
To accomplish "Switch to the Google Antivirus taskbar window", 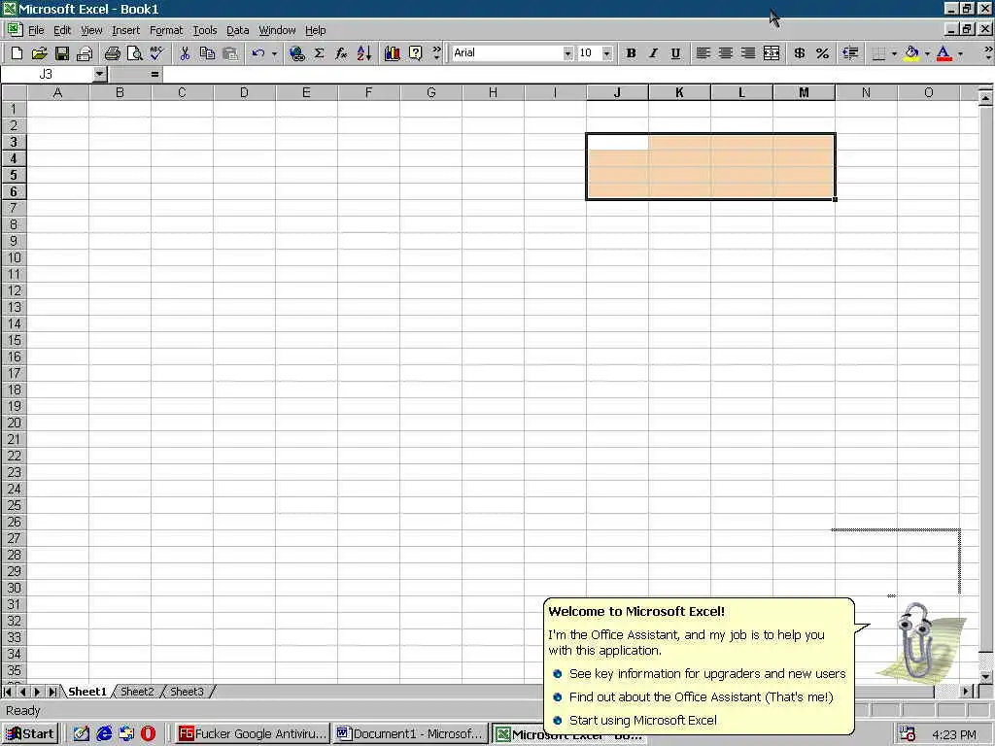I will click(x=253, y=734).
